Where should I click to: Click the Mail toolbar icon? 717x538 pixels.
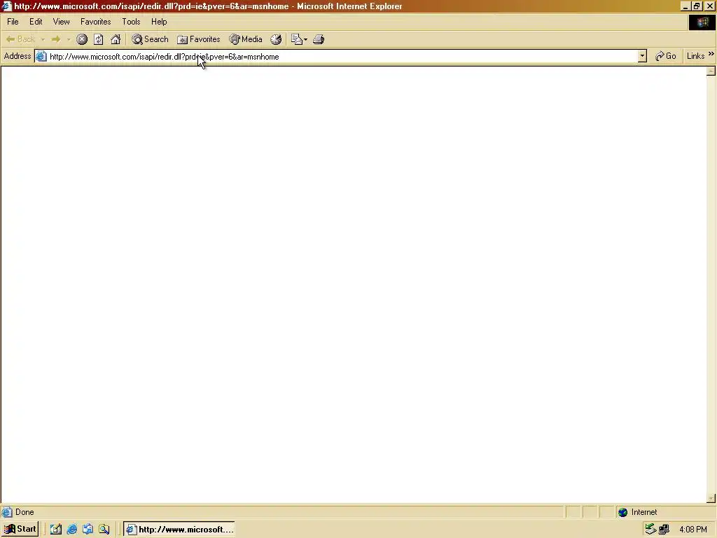click(x=297, y=39)
